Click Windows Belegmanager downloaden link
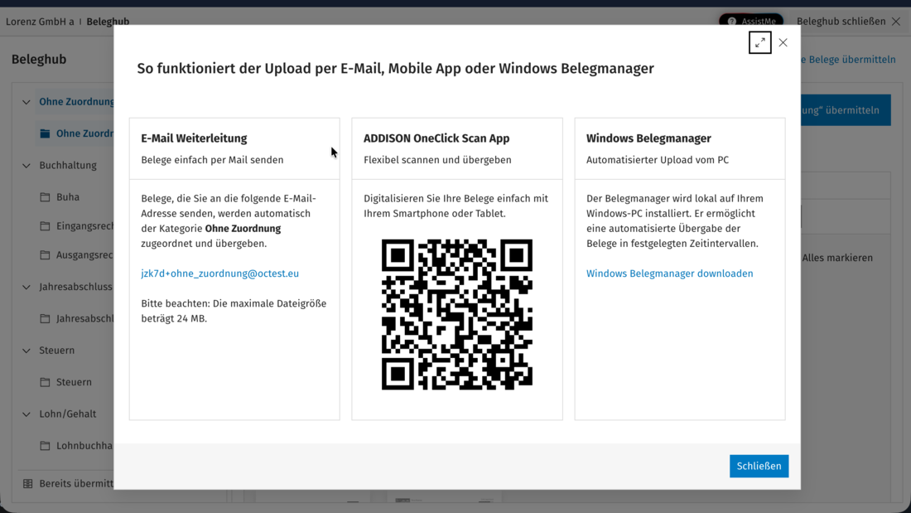The width and height of the screenshot is (911, 513). (669, 273)
